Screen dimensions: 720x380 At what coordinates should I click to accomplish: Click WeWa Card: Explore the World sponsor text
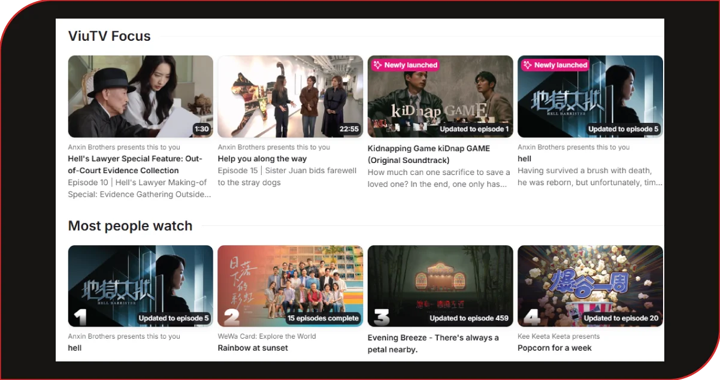pyautogui.click(x=267, y=336)
